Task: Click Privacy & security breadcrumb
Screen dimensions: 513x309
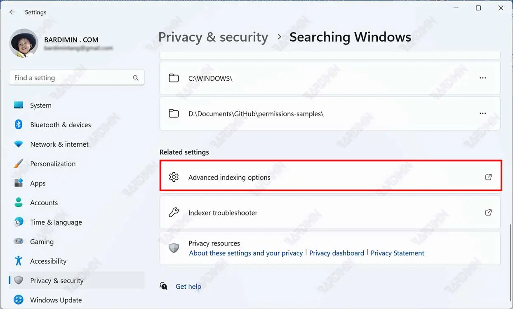Action: pos(213,37)
